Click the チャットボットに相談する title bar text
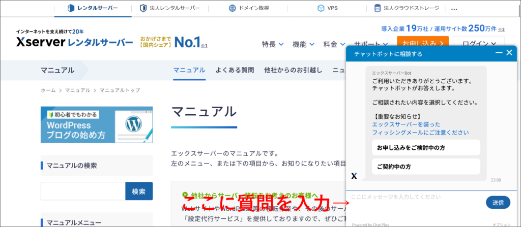This screenshot has width=521, height=227. tap(388, 54)
